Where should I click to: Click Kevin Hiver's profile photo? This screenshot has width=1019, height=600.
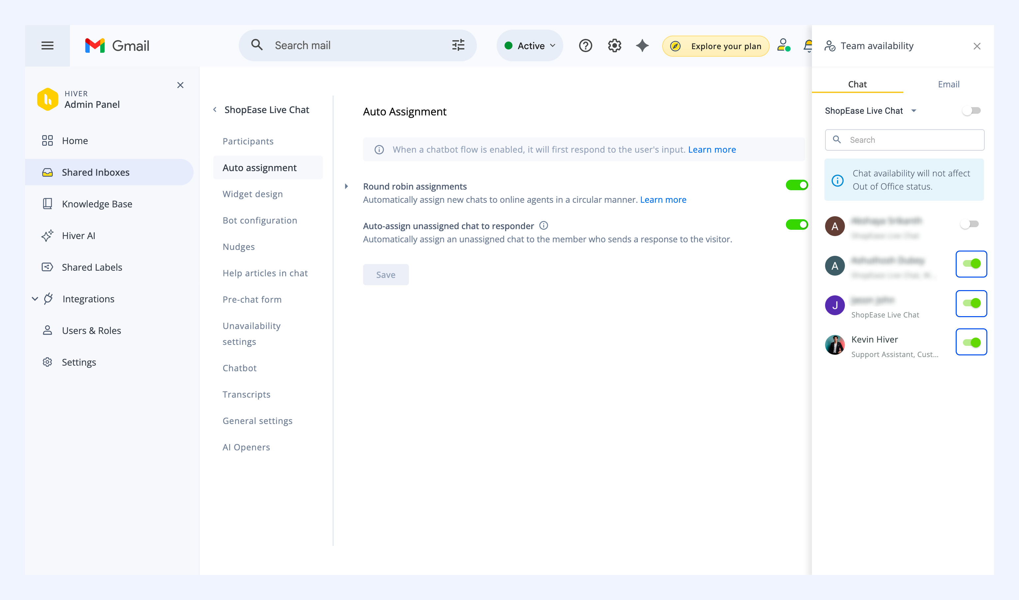click(835, 345)
